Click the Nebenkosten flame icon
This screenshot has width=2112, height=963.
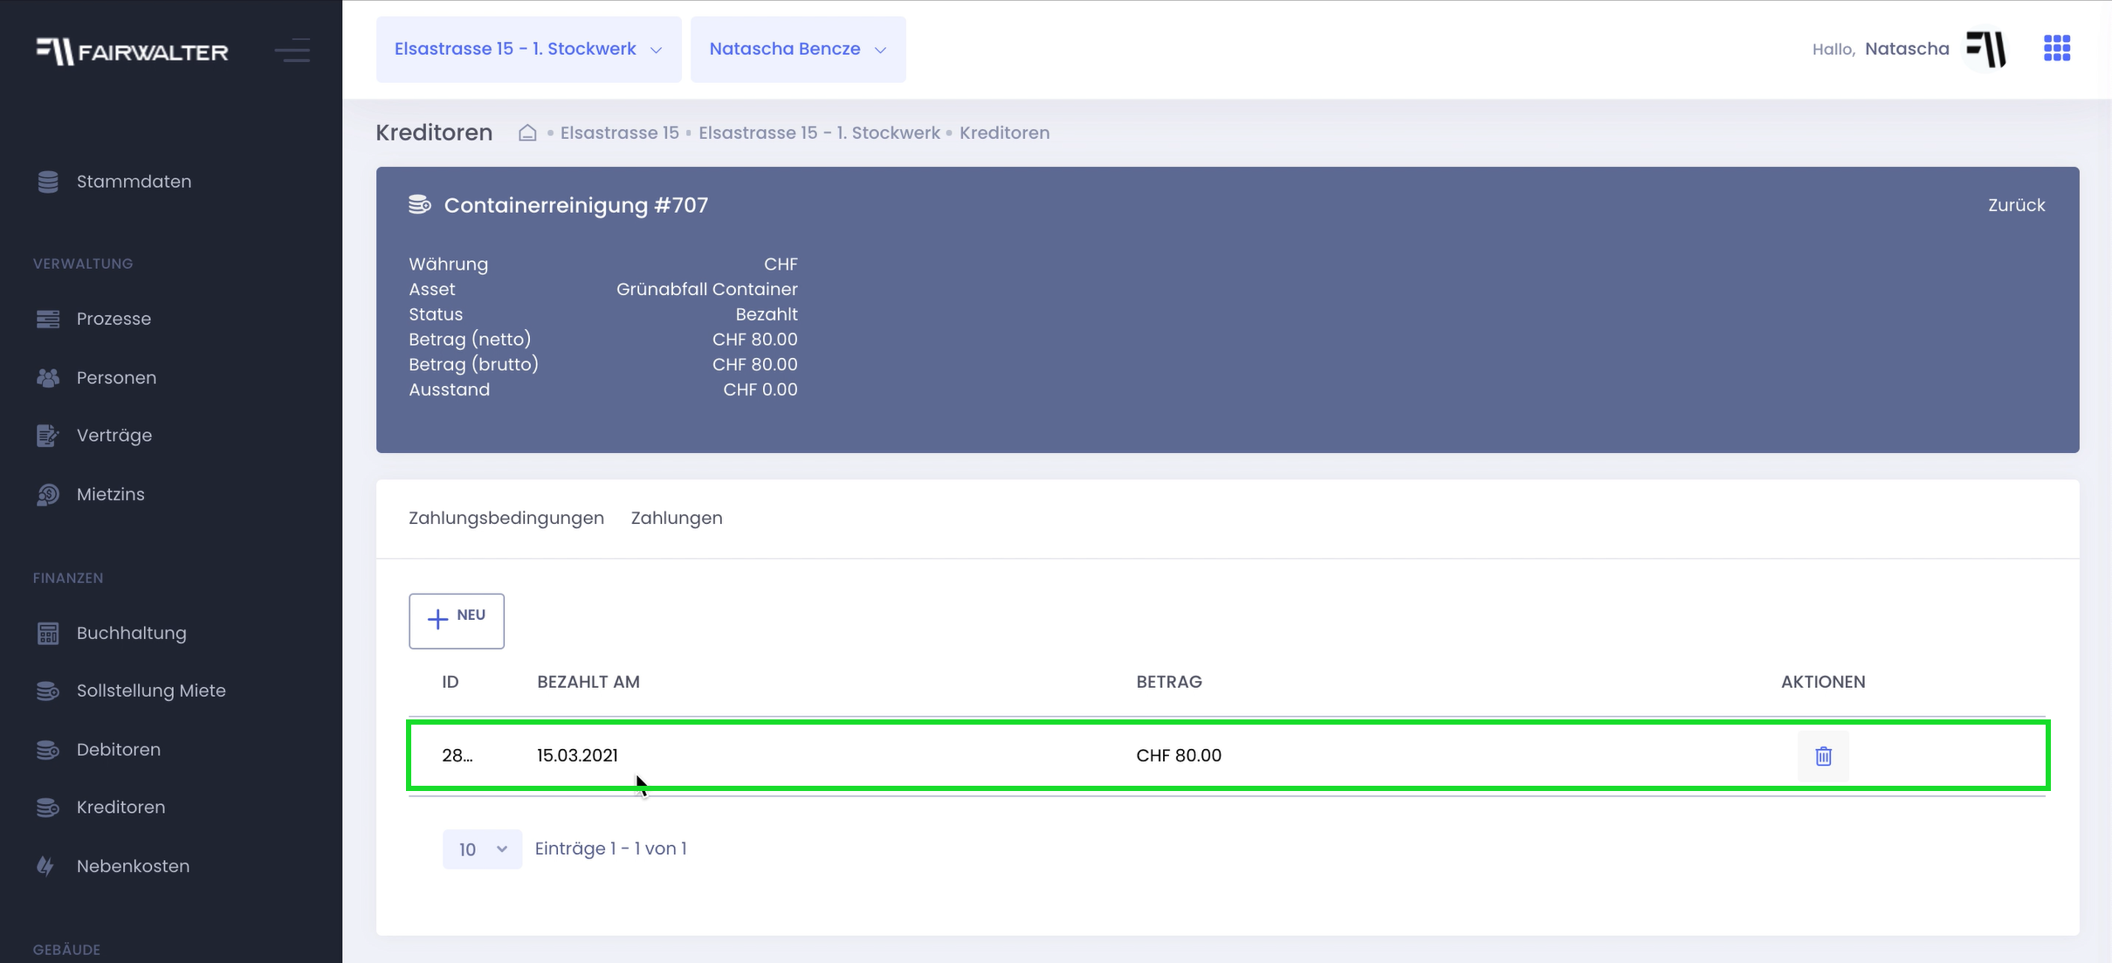click(45, 866)
